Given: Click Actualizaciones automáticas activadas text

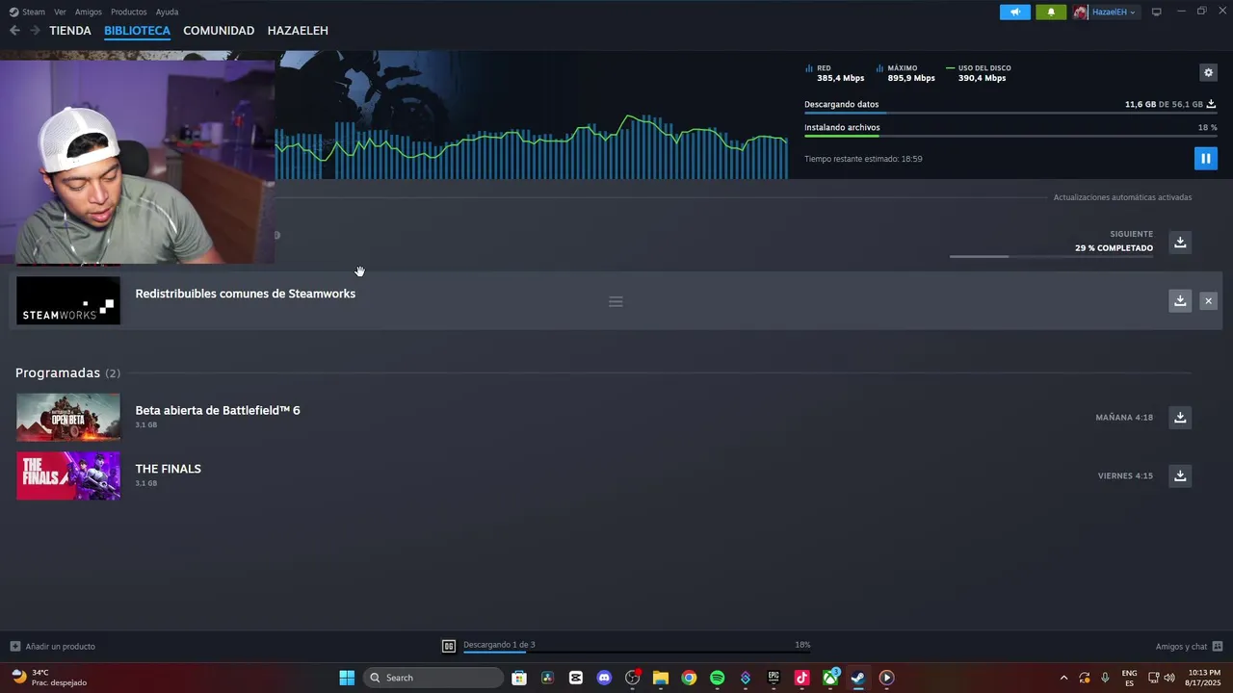Looking at the screenshot, I should click(x=1122, y=197).
